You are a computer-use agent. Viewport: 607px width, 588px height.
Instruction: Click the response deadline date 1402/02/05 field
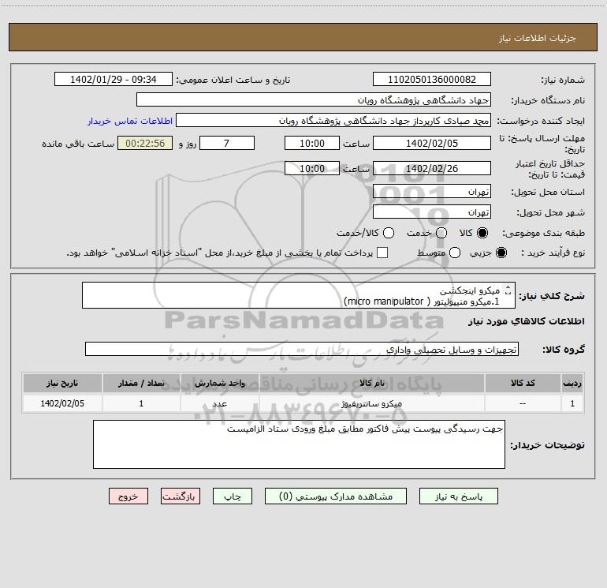point(432,143)
